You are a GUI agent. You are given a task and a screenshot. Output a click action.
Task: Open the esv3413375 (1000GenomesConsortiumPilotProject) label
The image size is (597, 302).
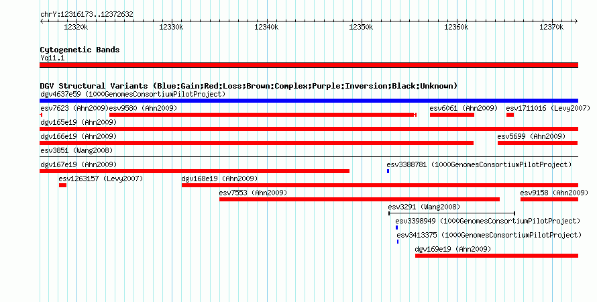coord(489,235)
